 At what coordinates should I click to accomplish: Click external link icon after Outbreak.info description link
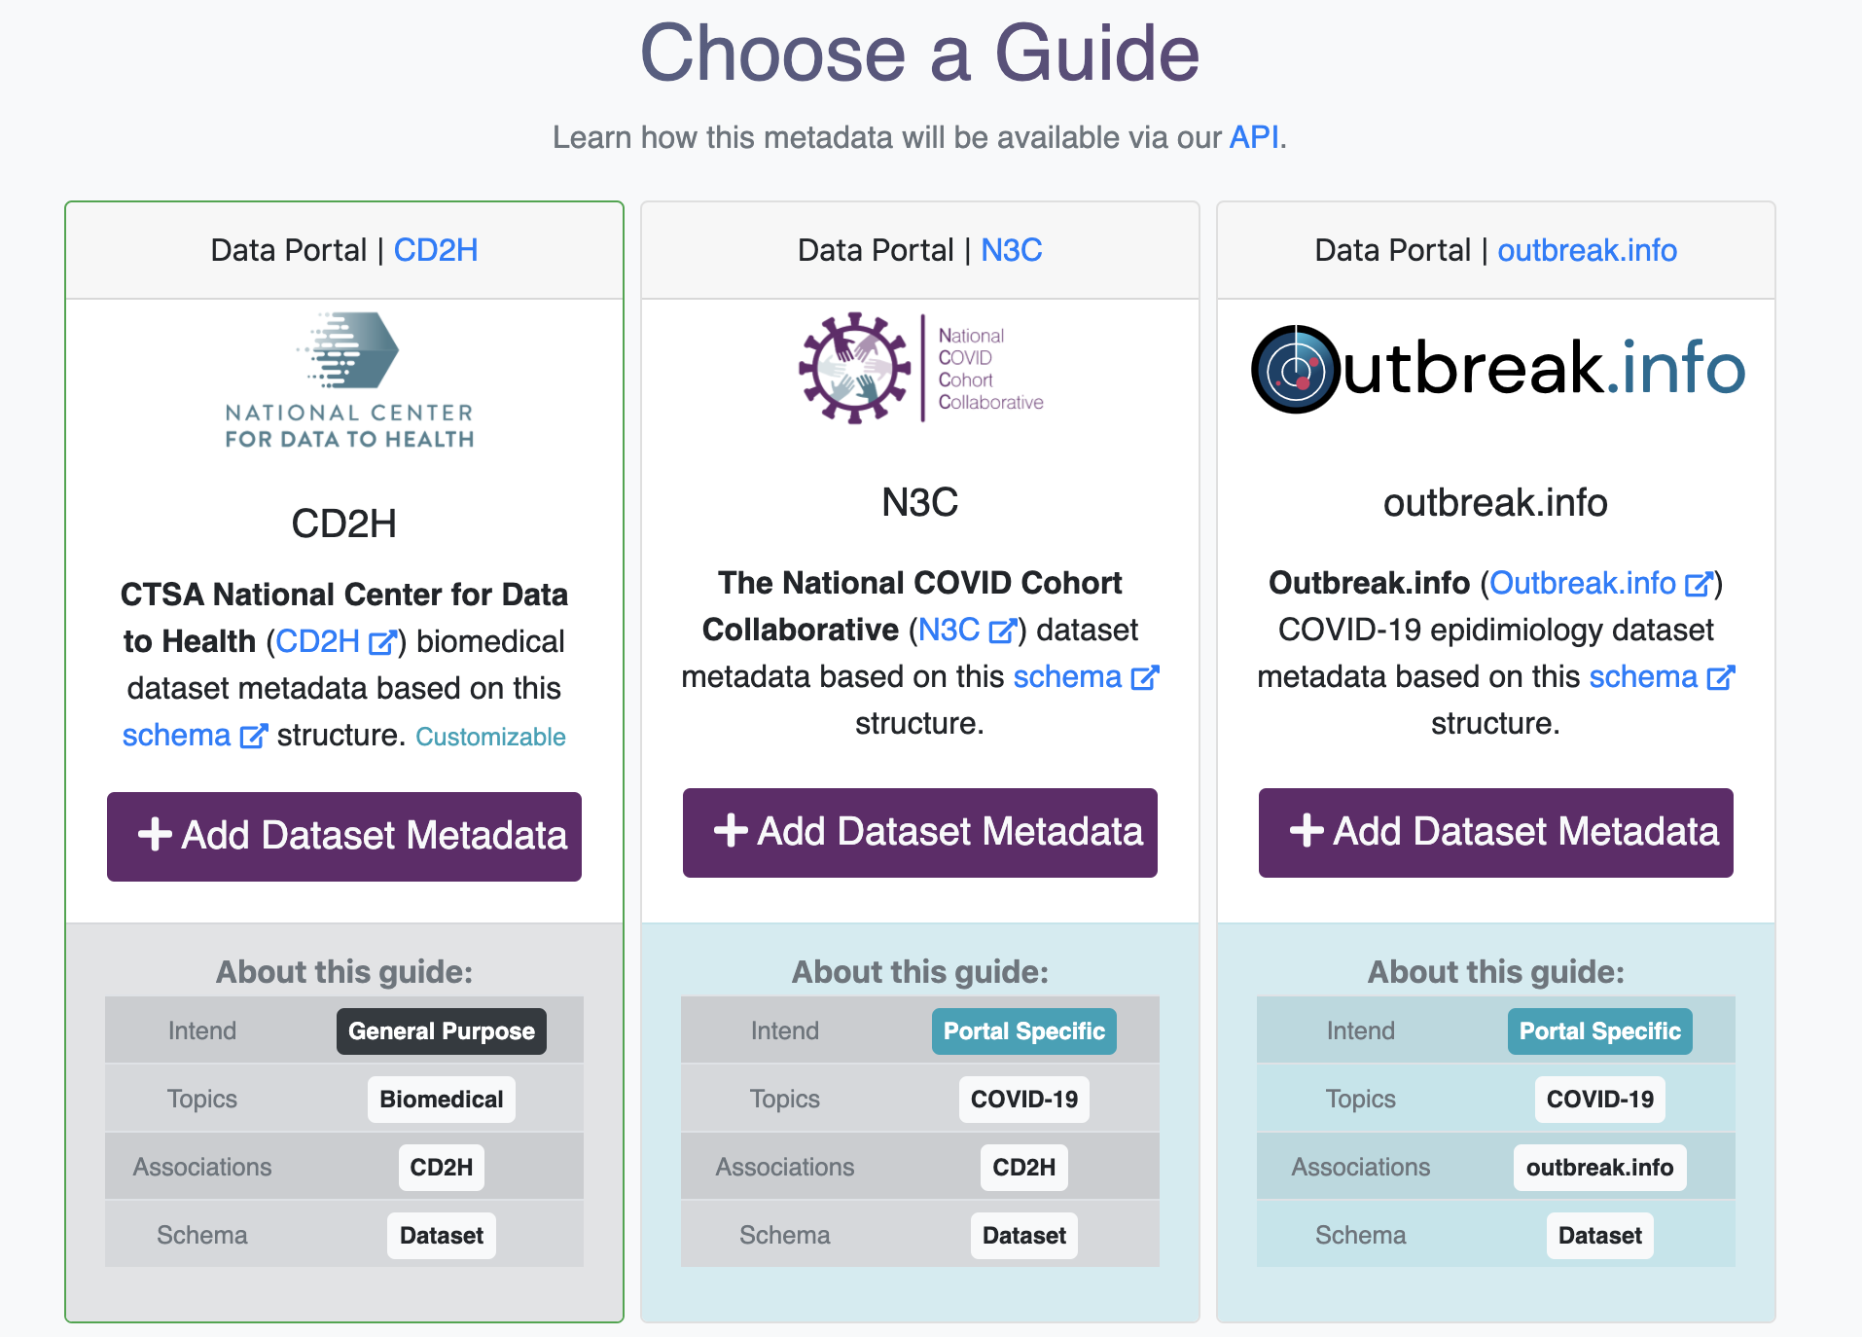(1699, 585)
